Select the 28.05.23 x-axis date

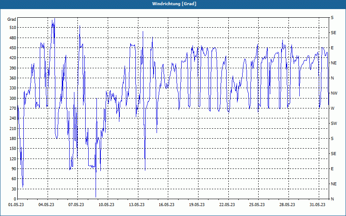(287, 205)
